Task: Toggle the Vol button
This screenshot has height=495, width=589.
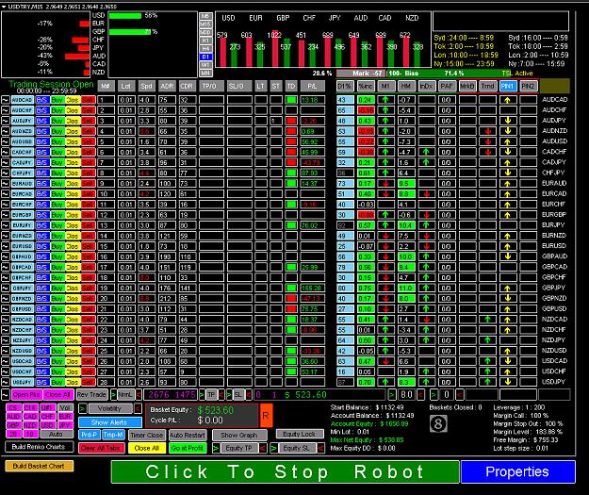Action: coord(65,408)
